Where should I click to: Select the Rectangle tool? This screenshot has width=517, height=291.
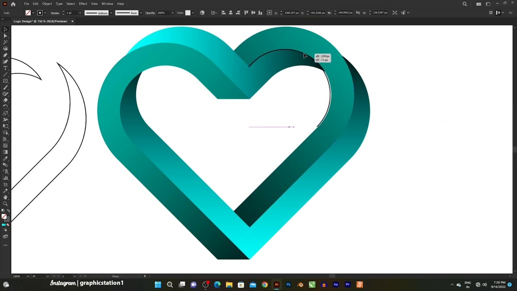5,81
